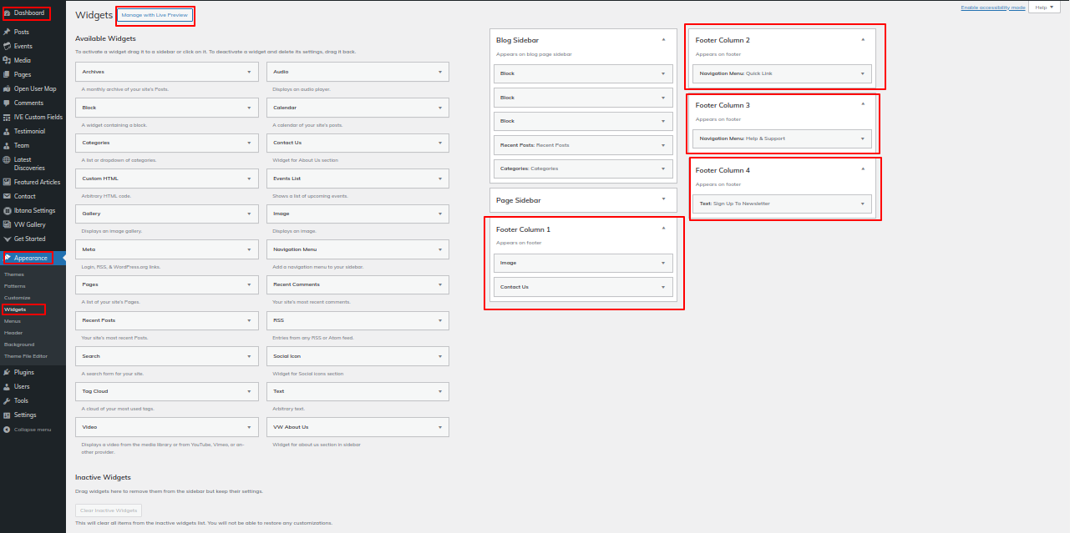The width and height of the screenshot is (1070, 533).
Task: Open Theme File Editor submenu item
Action: pyautogui.click(x=26, y=356)
